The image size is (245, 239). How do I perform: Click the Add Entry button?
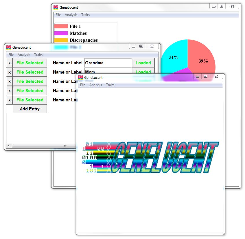click(x=30, y=109)
